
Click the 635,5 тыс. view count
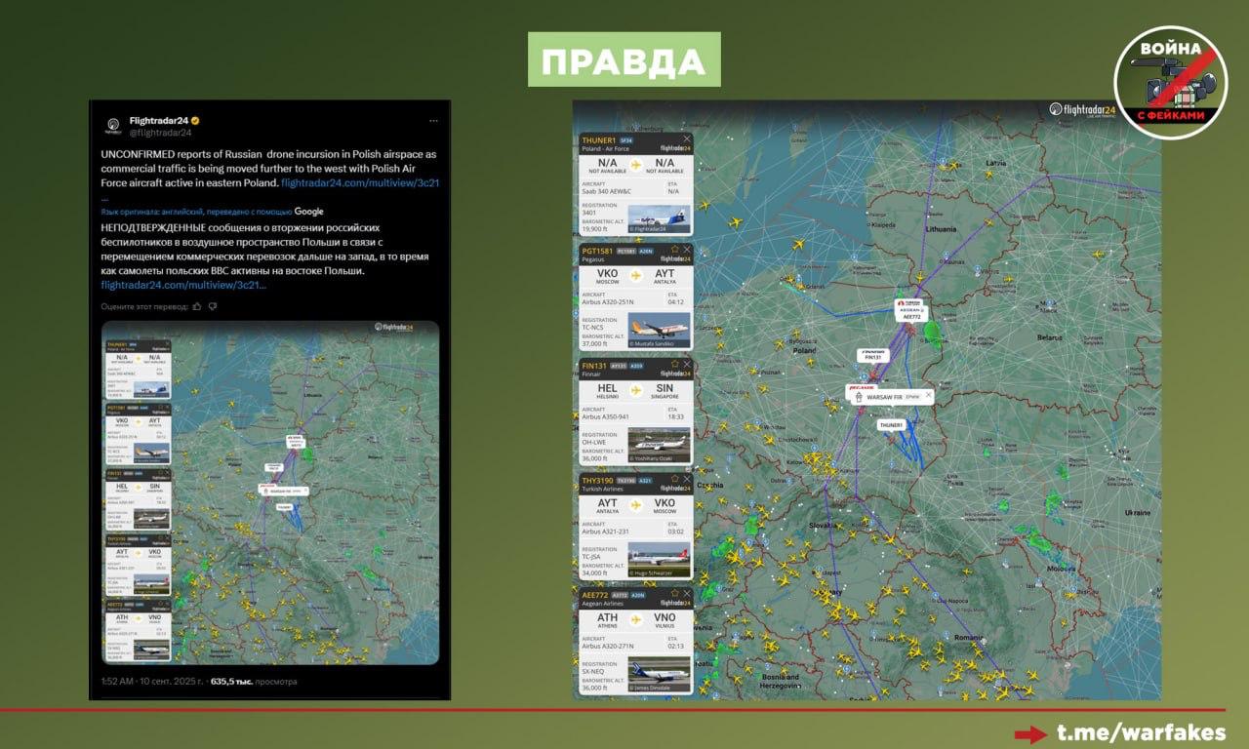[254, 682]
